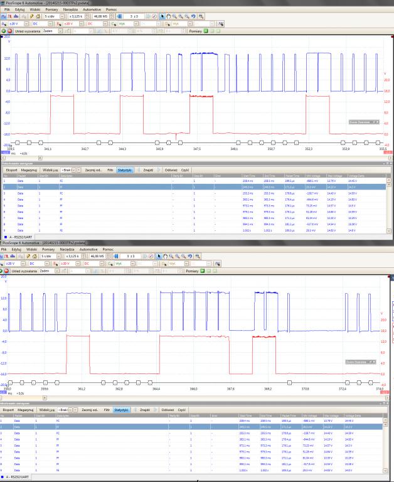Undo zoom in the bottom window toolbar
The width and height of the screenshot is (394, 482).
tap(189, 256)
